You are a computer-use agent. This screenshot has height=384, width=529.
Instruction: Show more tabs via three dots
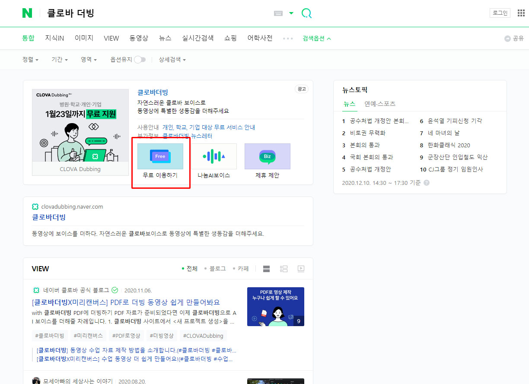click(288, 38)
